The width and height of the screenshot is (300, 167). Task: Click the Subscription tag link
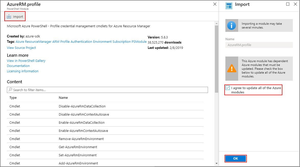pos(121,41)
